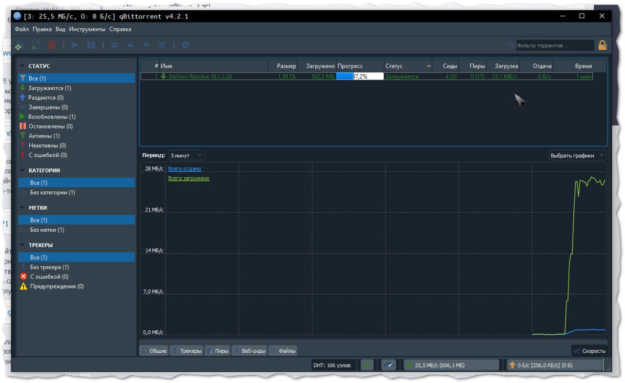Image resolution: width=625 pixels, height=383 pixels.
Task: Sort by the Загрузка column header
Action: [x=503, y=66]
